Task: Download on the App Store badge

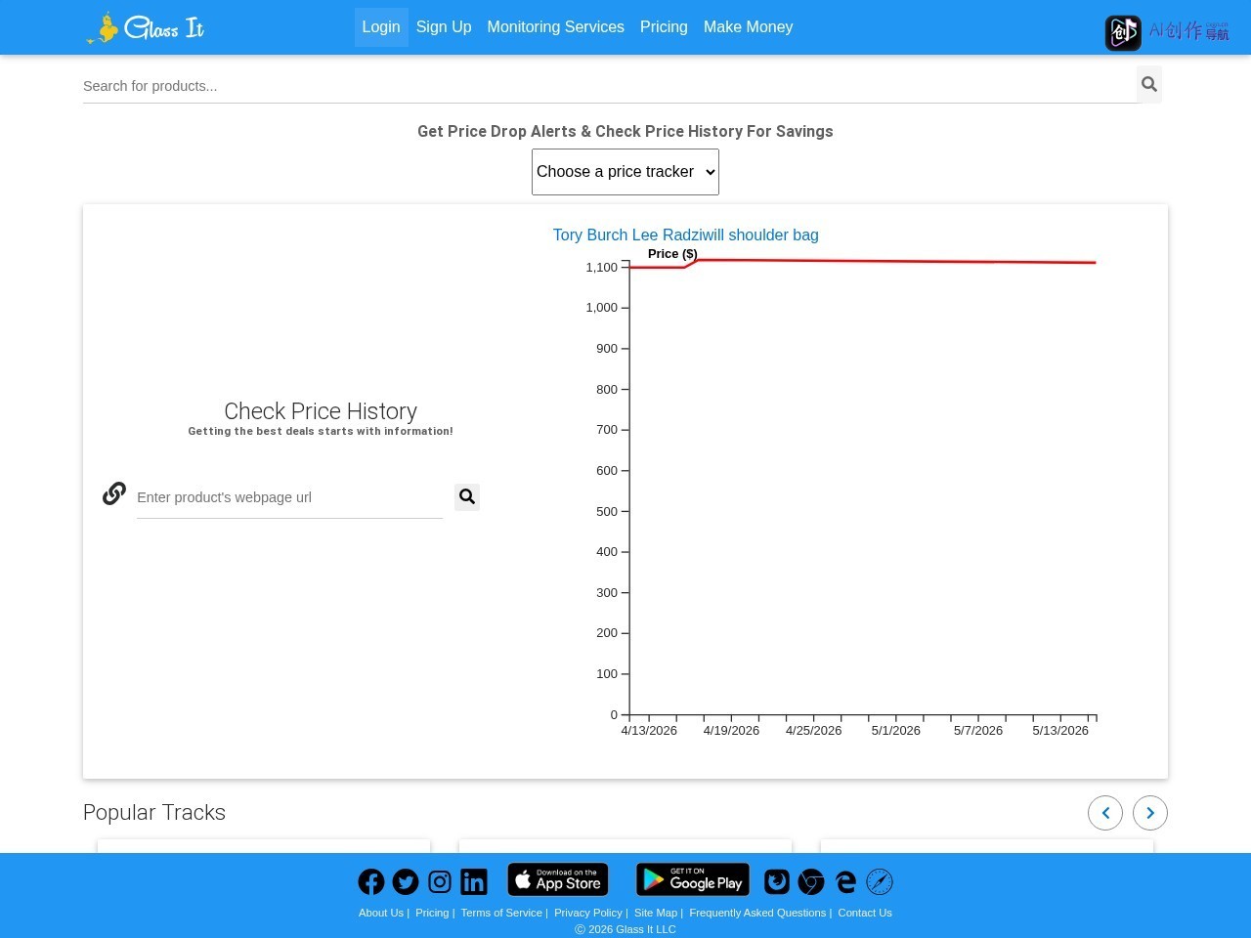Action: click(558, 879)
